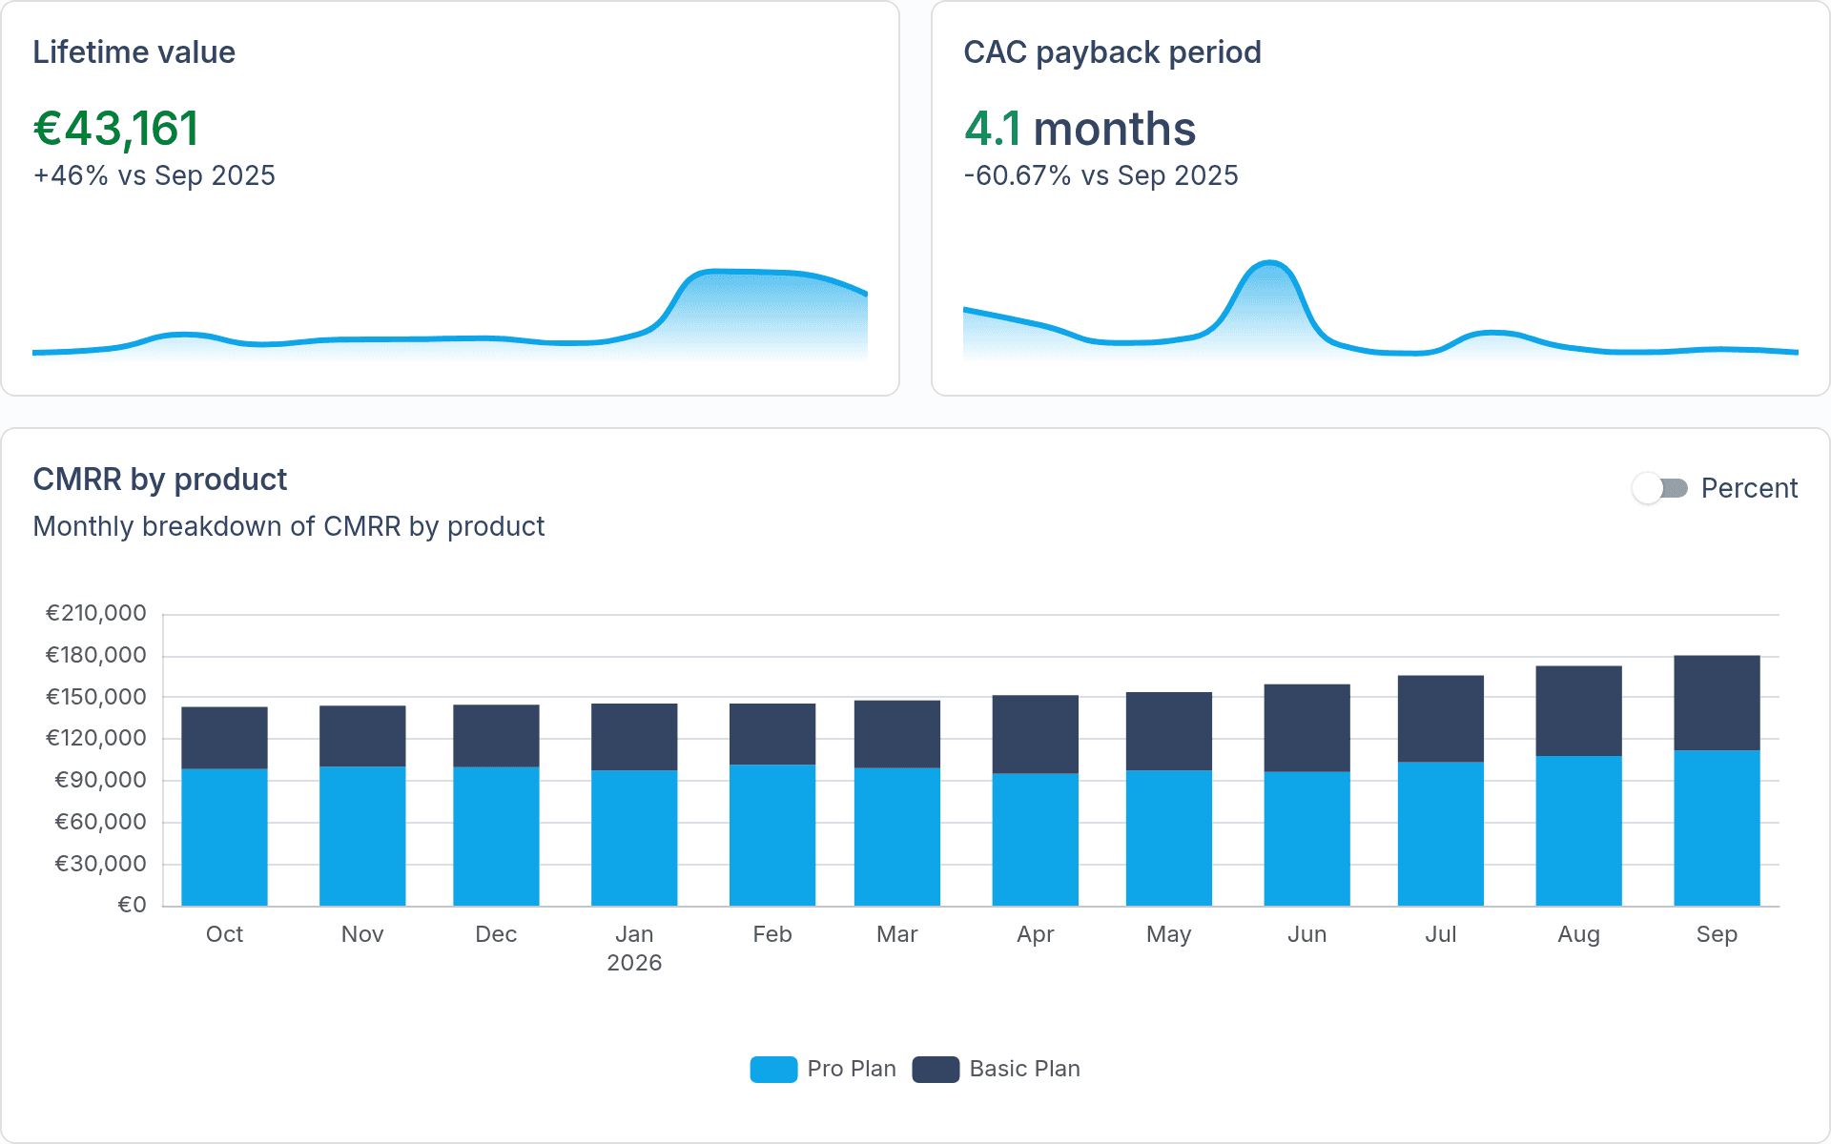This screenshot has width=1831, height=1144.
Task: Click the Aug Pro Plan bar segment
Action: tap(1578, 830)
